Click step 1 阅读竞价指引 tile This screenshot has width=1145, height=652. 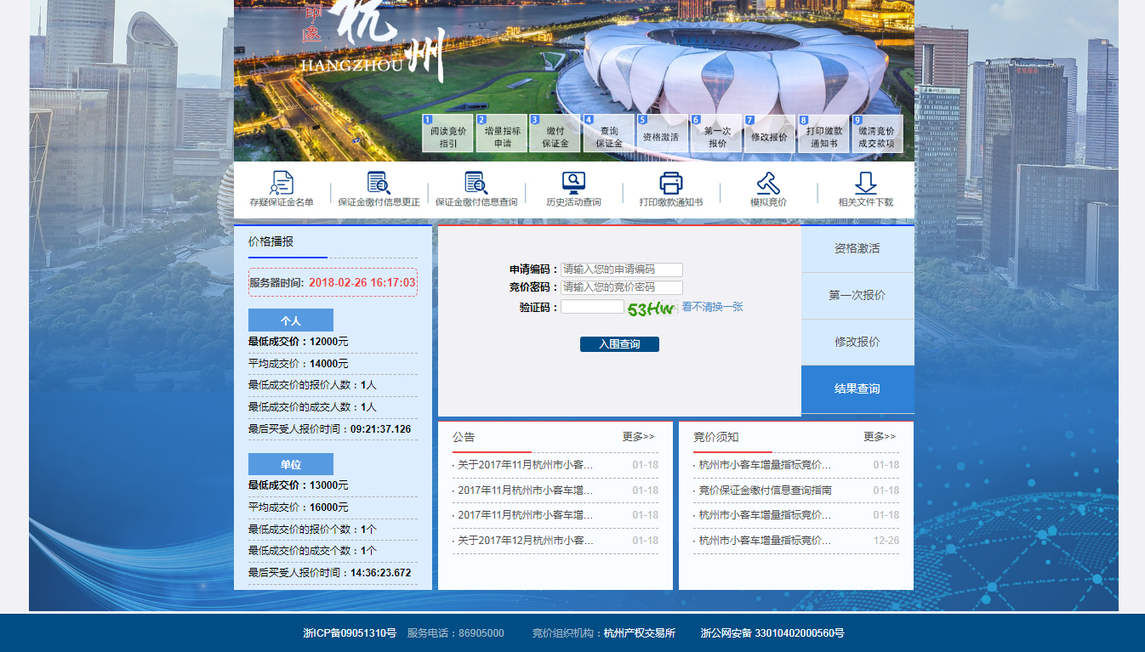[447, 134]
